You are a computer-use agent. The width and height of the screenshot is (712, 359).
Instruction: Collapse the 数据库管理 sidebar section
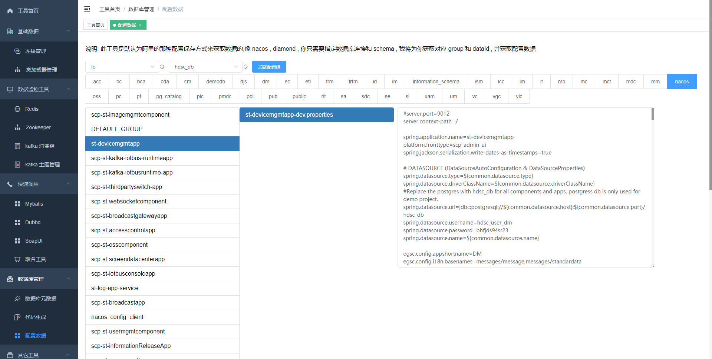point(68,279)
